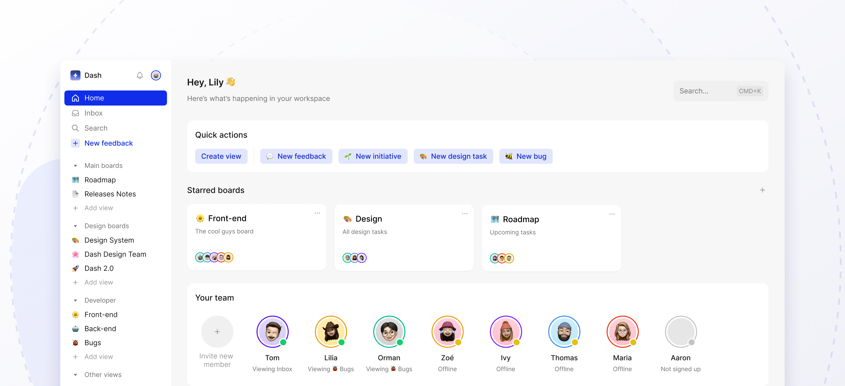
Task: Click the magnifier icon next to Search
Action: pos(75,128)
